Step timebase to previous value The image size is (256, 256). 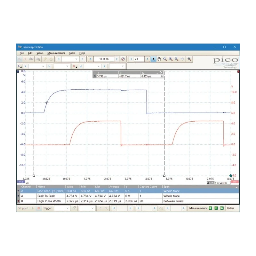click(x=59, y=59)
